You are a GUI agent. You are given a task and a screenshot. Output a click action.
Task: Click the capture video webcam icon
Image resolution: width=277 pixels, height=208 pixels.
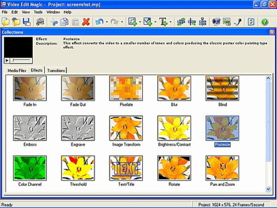click(216, 22)
